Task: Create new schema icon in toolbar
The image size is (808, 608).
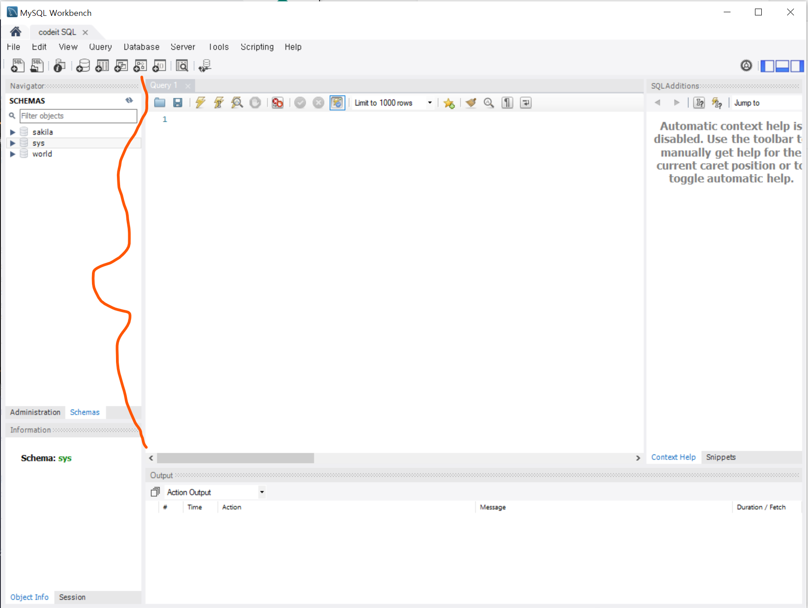Action: (x=83, y=66)
